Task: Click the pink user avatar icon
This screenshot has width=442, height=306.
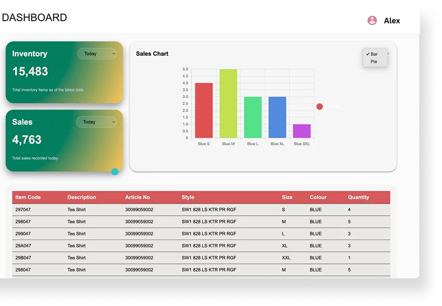Action: point(372,20)
